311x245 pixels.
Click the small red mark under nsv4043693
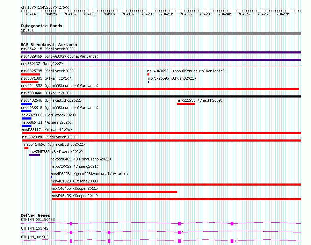(149, 74)
